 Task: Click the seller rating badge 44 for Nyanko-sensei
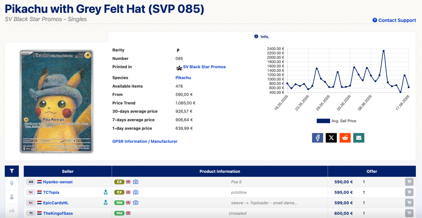[x=31, y=182]
